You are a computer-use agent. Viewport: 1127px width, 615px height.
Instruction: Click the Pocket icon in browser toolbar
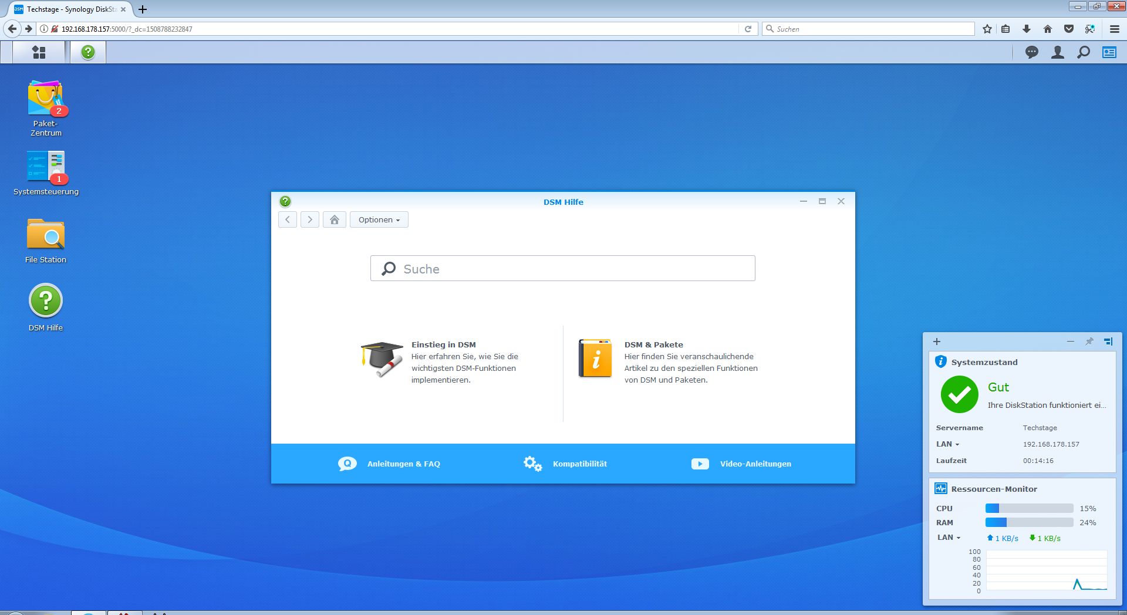pyautogui.click(x=1069, y=29)
